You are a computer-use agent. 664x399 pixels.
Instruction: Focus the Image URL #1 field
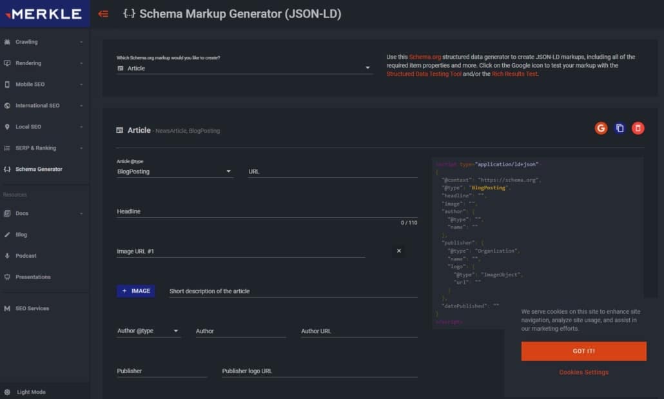240,251
